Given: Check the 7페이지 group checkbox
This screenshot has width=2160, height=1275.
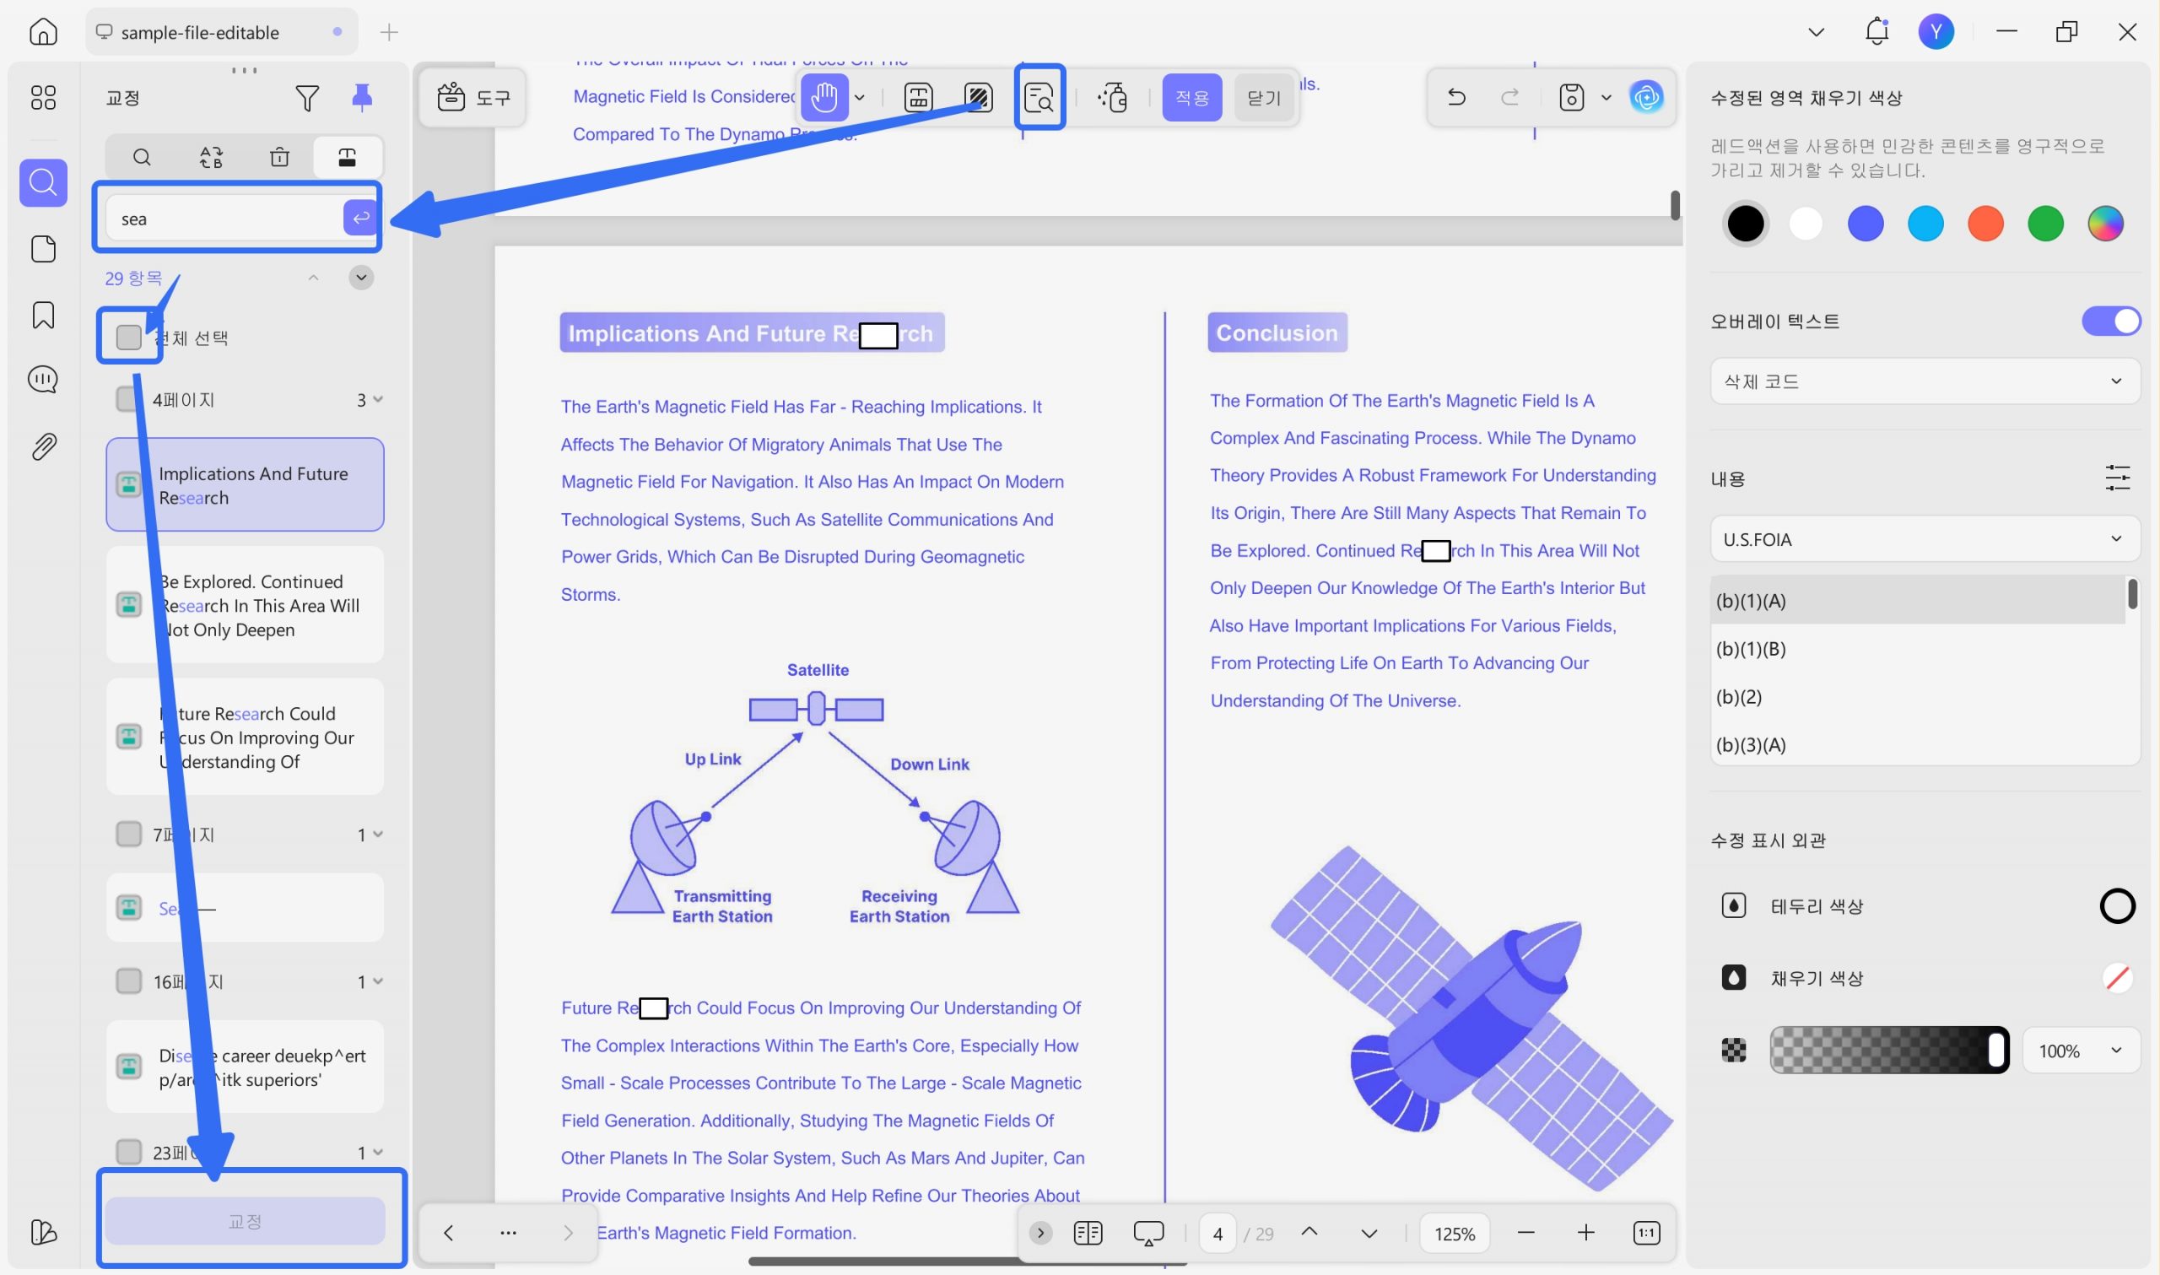Looking at the screenshot, I should point(128,834).
